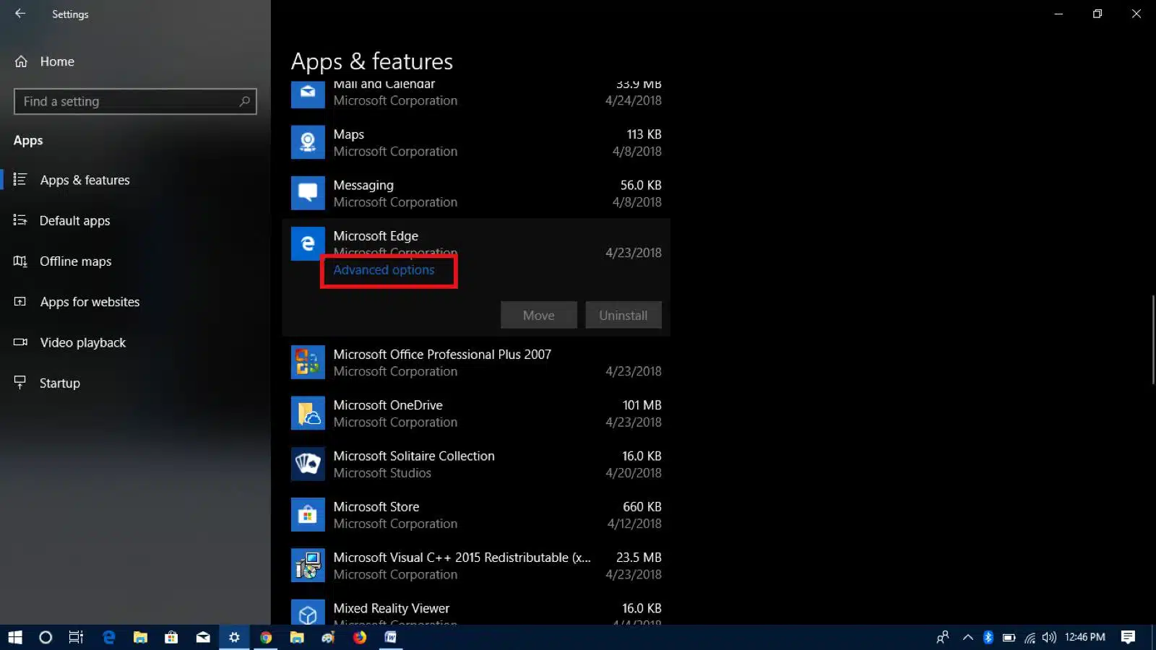Open Microsoft Word from the taskbar

coord(390,638)
